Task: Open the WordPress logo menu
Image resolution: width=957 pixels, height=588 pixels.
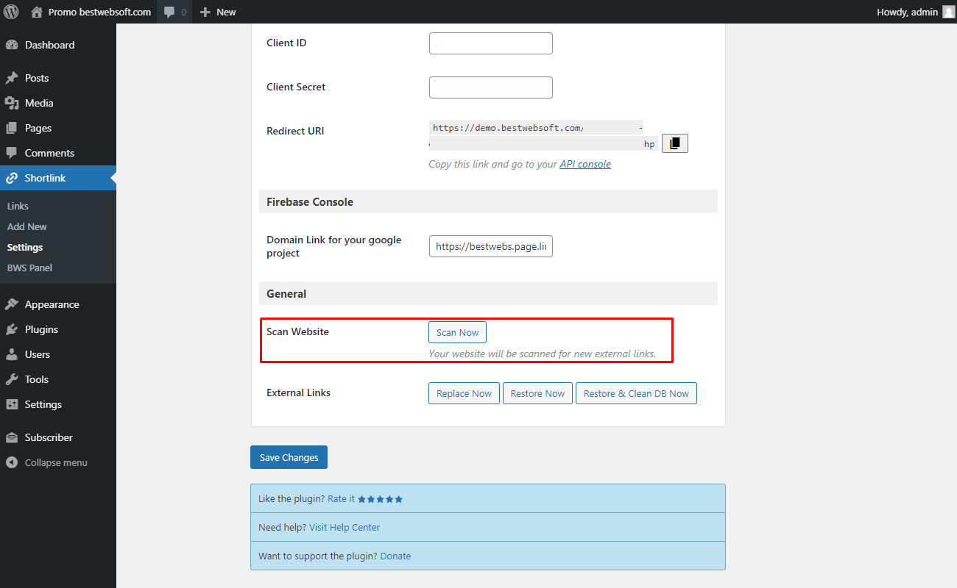Action: click(x=12, y=12)
